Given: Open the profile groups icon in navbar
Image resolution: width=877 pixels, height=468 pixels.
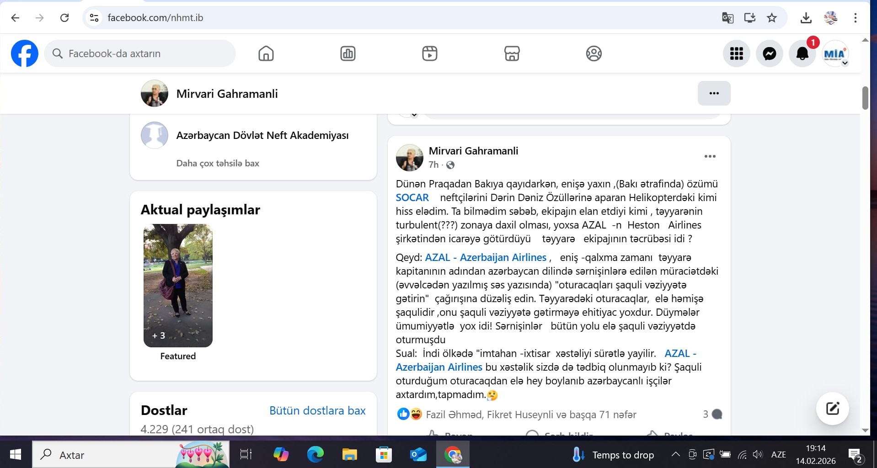Looking at the screenshot, I should (x=594, y=53).
